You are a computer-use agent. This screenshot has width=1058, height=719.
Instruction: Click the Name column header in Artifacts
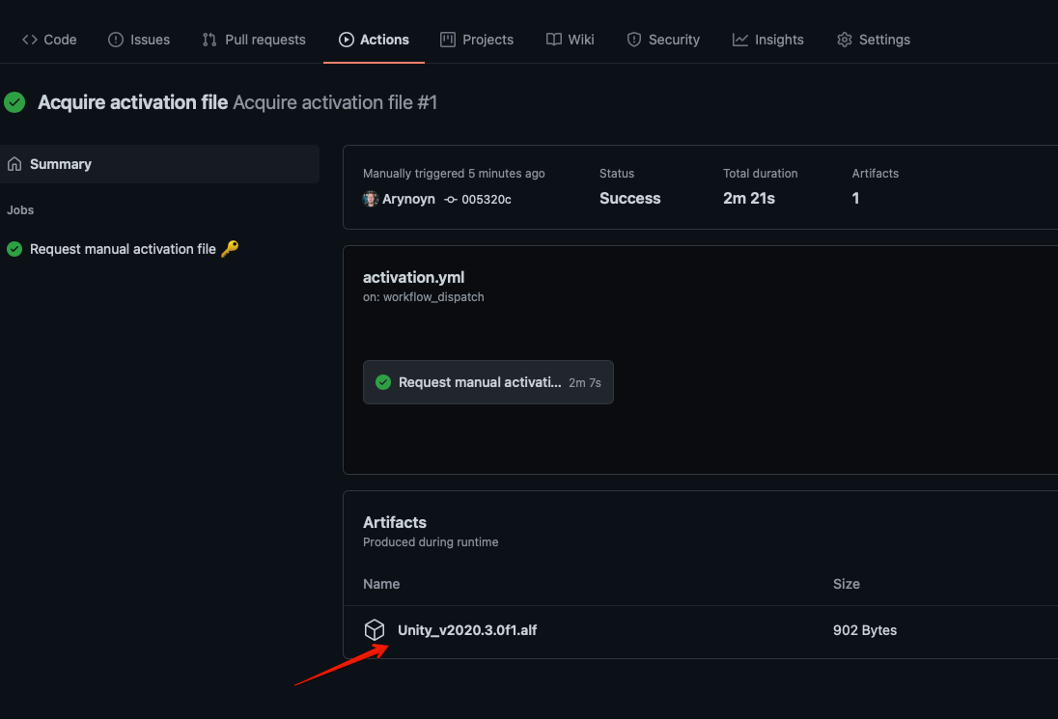tap(381, 584)
